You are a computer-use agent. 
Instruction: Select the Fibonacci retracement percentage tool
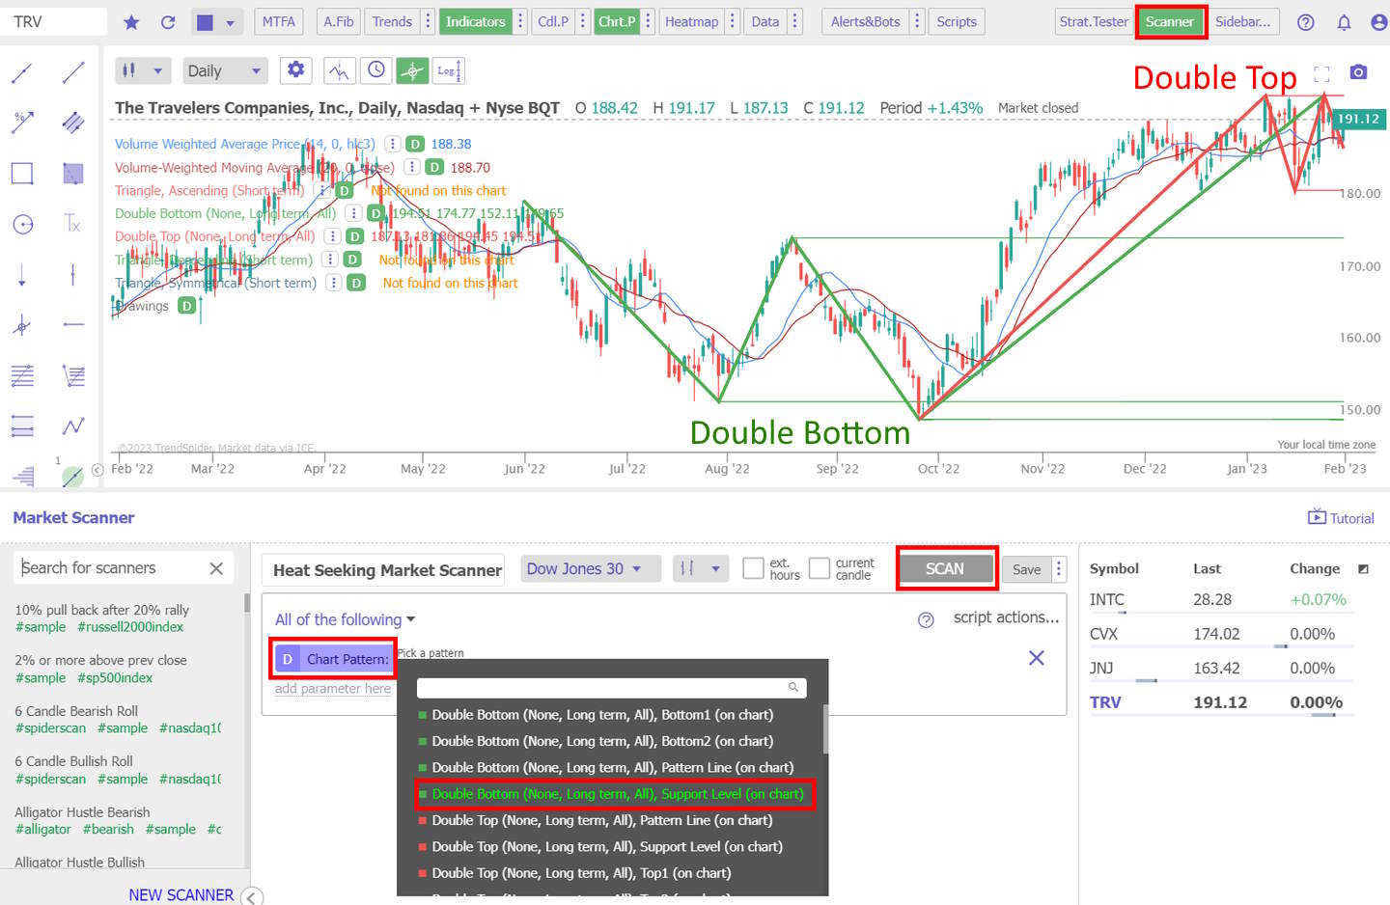tap(22, 123)
